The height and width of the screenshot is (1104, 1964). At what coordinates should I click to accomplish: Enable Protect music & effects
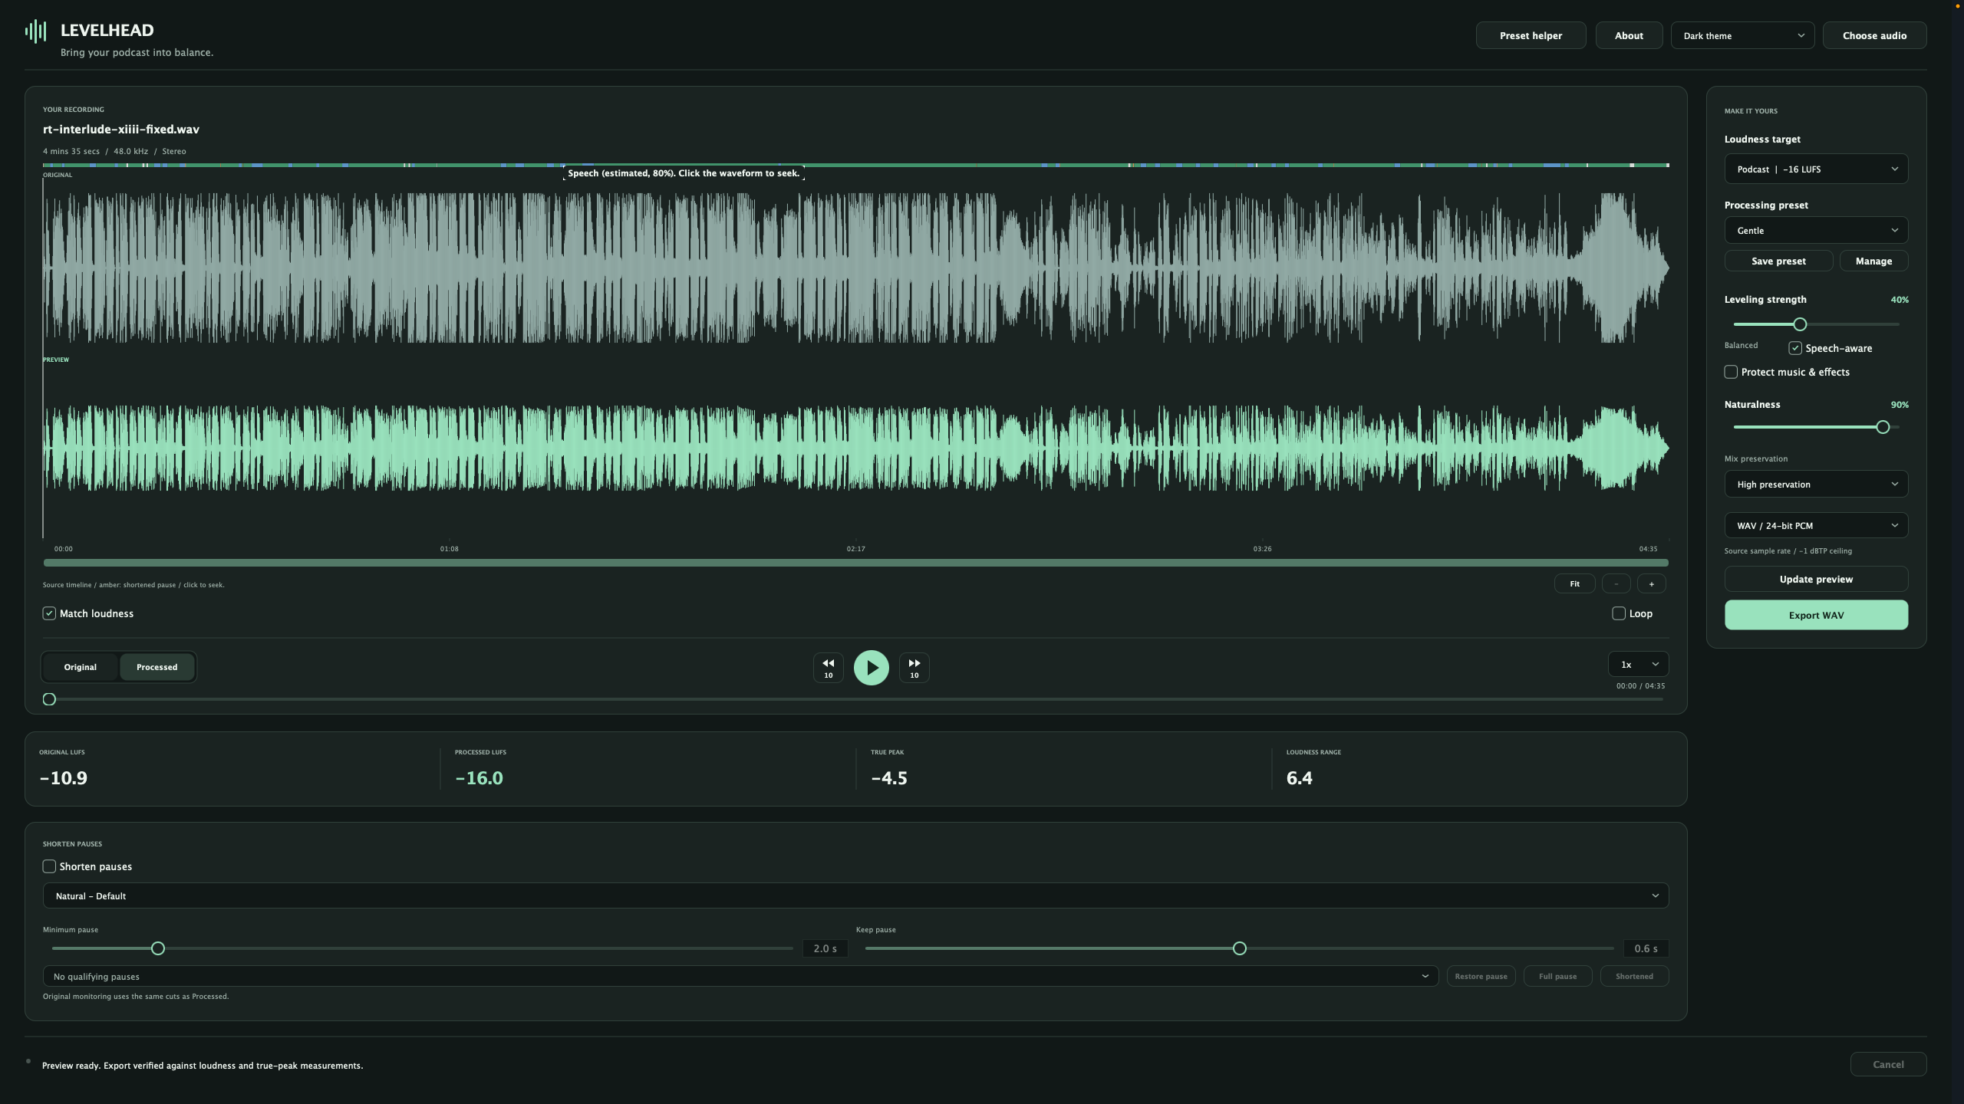[x=1731, y=372]
